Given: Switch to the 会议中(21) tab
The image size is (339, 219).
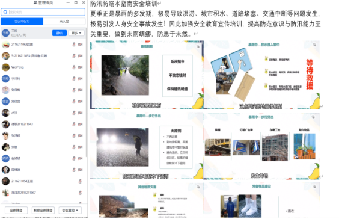Looking at the screenshot, I should point(22,21).
